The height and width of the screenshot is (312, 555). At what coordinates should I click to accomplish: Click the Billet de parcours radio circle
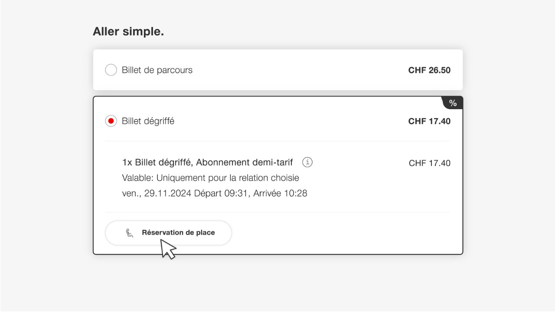(x=111, y=70)
